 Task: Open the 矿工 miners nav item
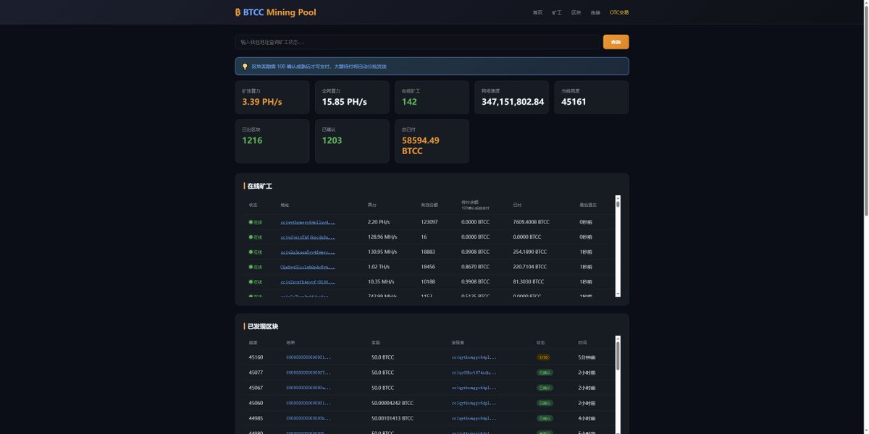557,12
